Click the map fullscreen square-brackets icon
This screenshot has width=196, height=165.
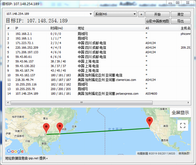pyautogui.click(x=183, y=125)
